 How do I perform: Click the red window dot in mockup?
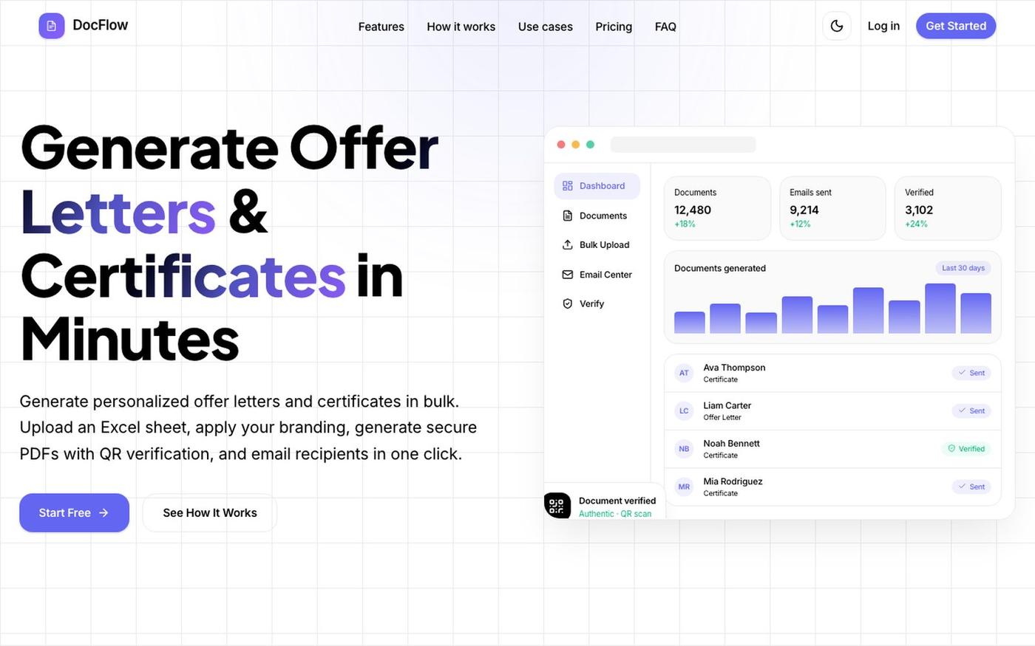point(561,145)
